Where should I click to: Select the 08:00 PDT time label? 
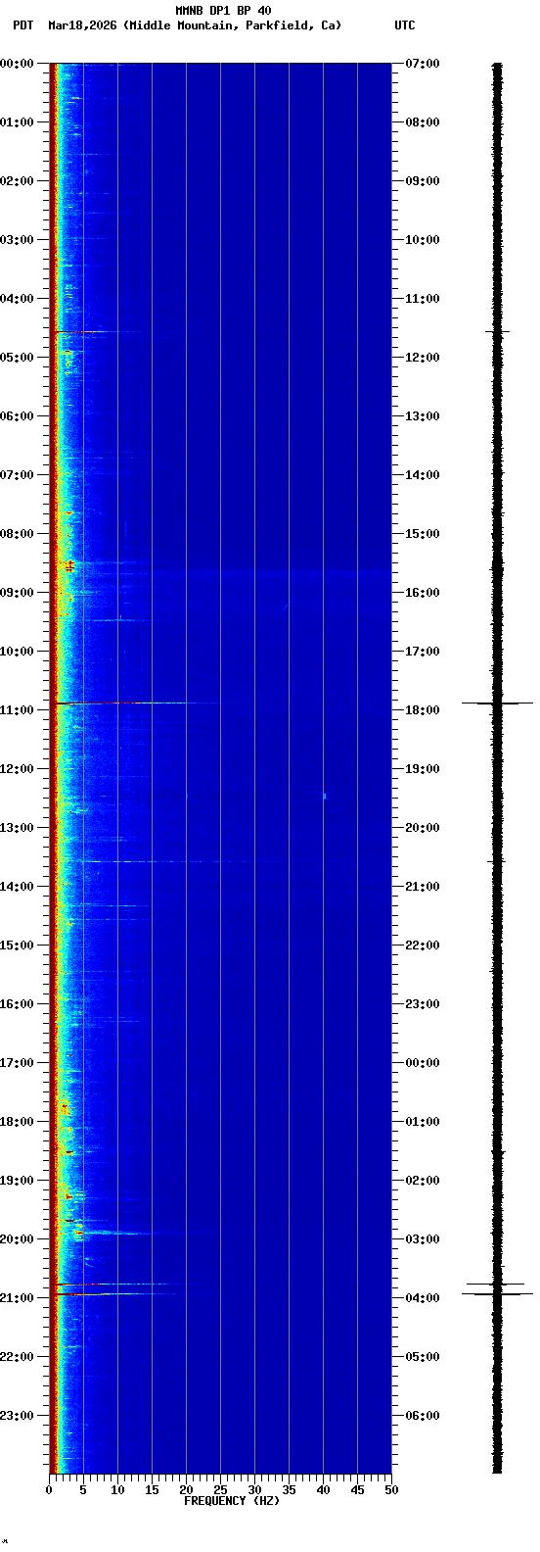[17, 534]
